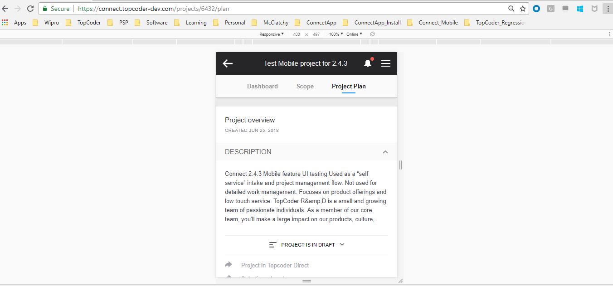Click the browser Back button
This screenshot has width=613, height=286.
tap(5, 9)
